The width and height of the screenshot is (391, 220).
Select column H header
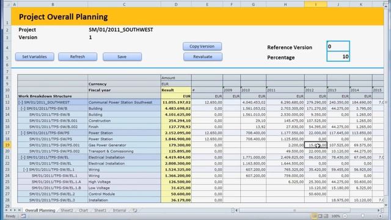pos(285,4)
